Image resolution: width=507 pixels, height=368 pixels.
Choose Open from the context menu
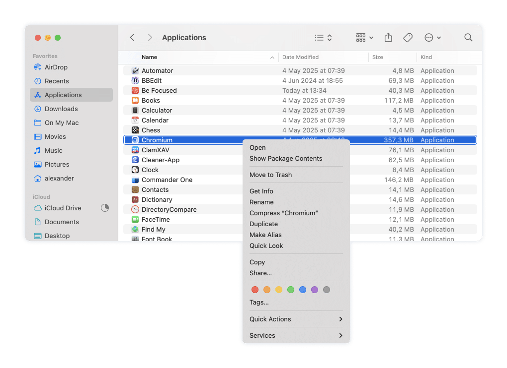click(x=296, y=147)
